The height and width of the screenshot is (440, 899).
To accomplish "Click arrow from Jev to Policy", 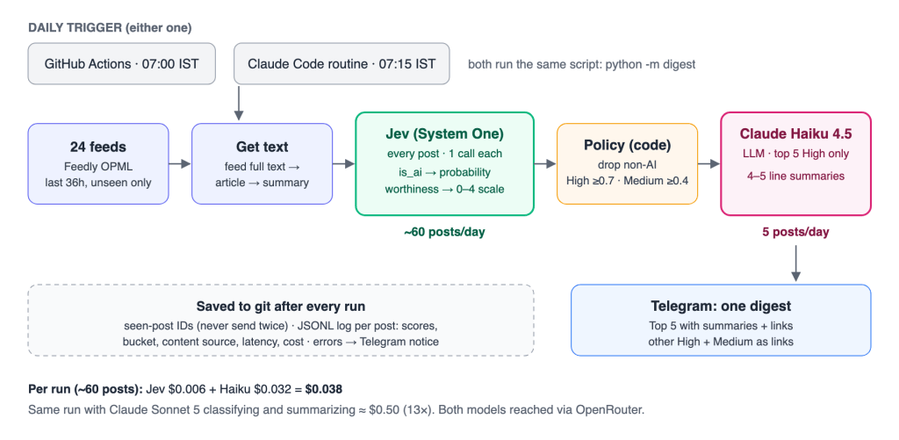I will (545, 164).
